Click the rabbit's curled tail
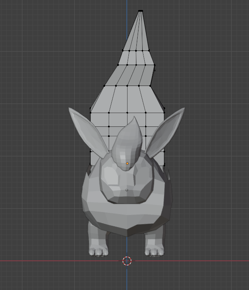249x290 pixels. coord(128,144)
